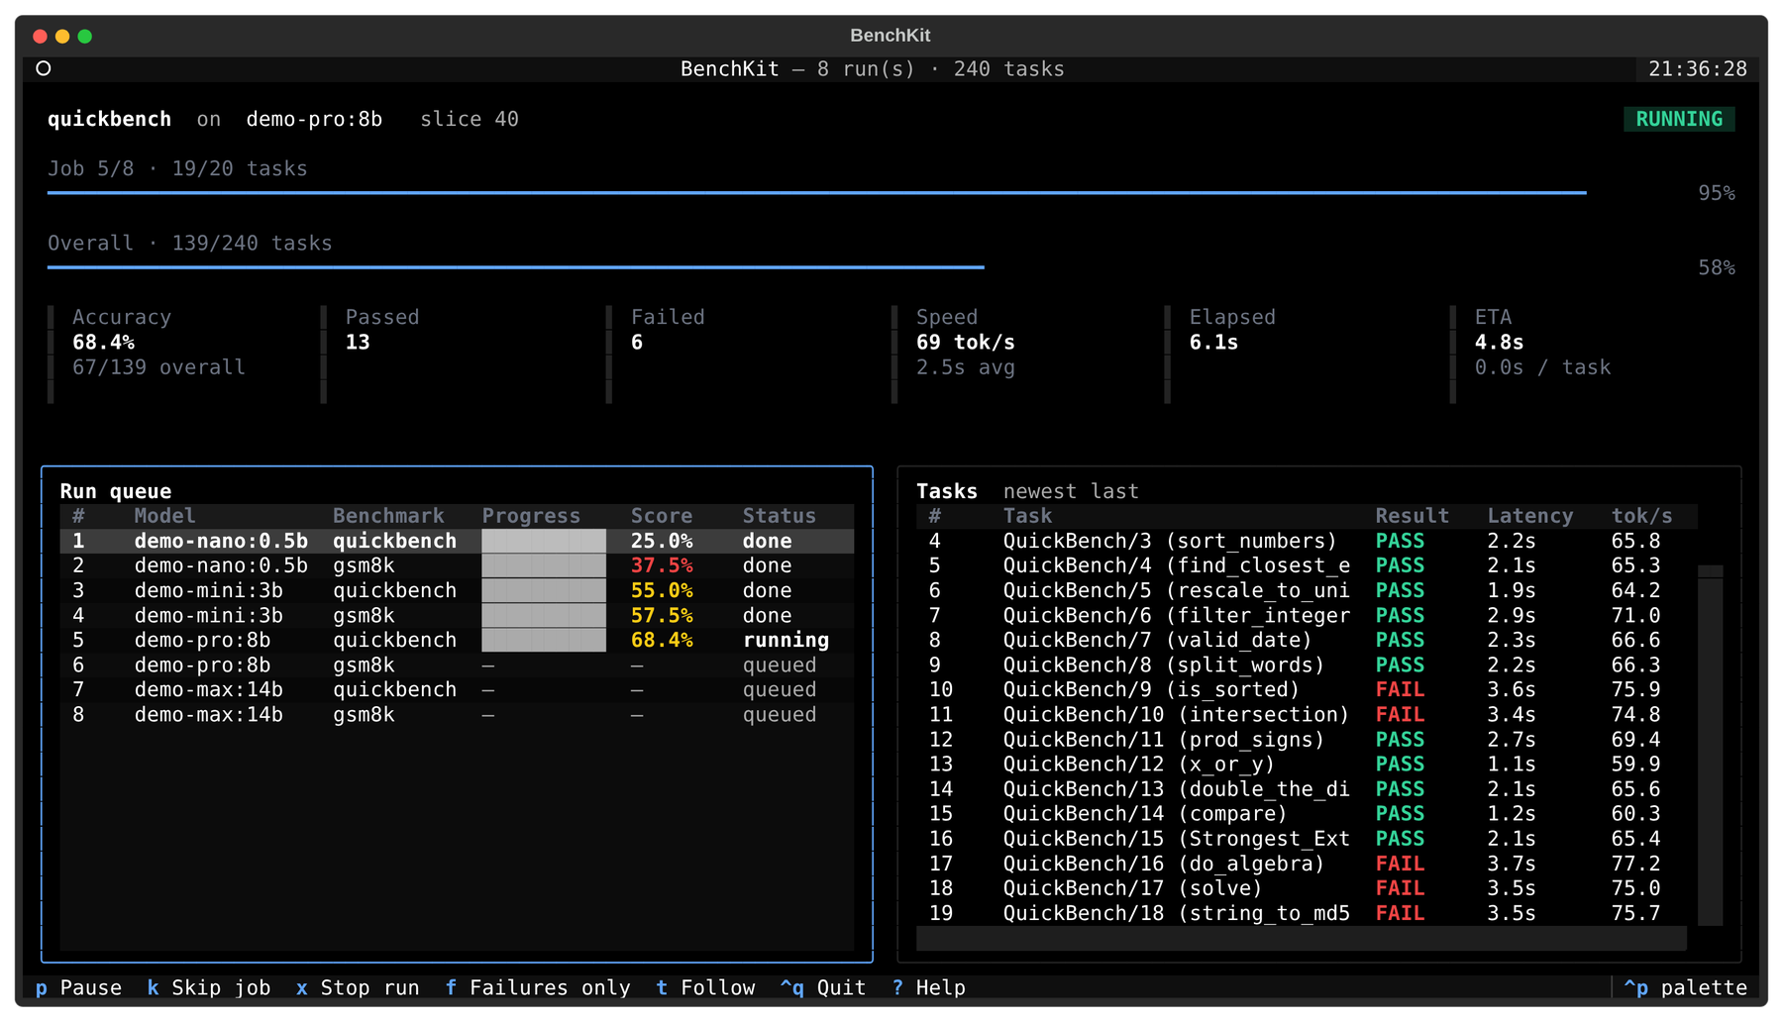This screenshot has height=1022, width=1783.
Task: Click the RUNNING status badge
Action: point(1679,119)
